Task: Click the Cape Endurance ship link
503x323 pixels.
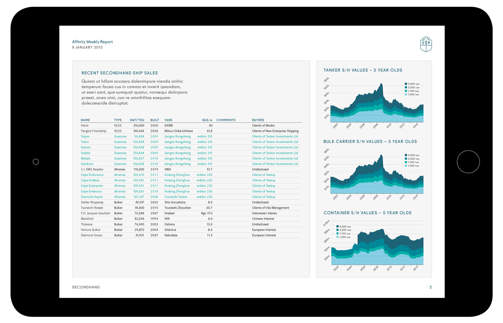Action: [92, 175]
